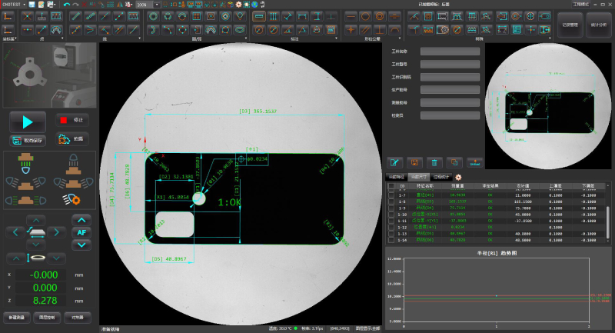Click the 工件名称 input field
Image resolution: width=615 pixels, height=333 pixels.
[x=450, y=52]
